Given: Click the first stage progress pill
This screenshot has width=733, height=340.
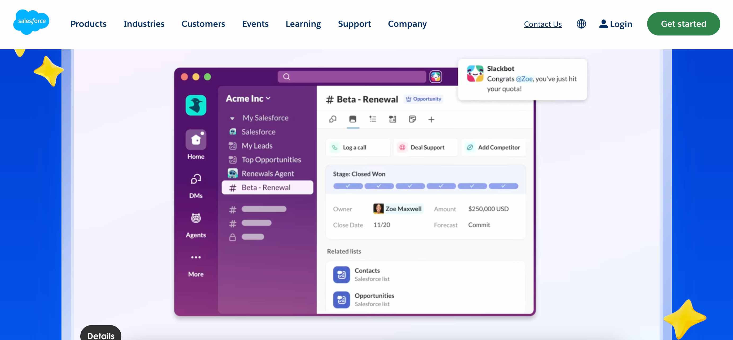Looking at the screenshot, I should tap(348, 186).
